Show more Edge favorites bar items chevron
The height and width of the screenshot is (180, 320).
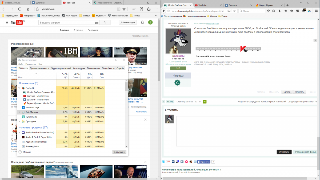156,15
